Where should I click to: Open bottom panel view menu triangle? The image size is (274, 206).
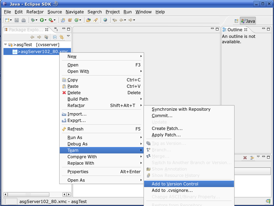point(258,157)
